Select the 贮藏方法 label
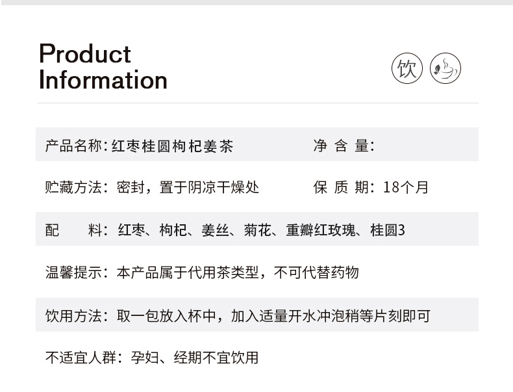The height and width of the screenshot is (392, 513). (73, 187)
